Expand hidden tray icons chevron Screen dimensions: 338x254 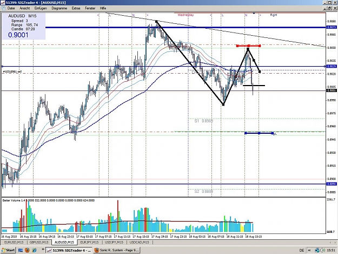[309, 250]
